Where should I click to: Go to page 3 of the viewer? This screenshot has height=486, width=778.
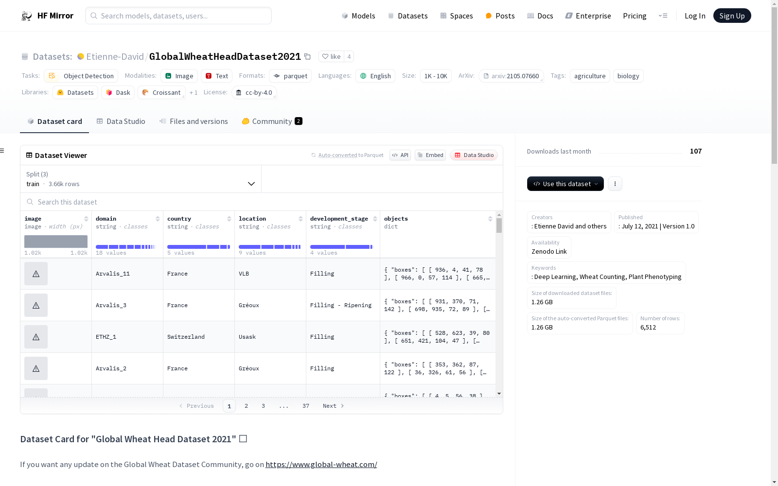pos(264,406)
